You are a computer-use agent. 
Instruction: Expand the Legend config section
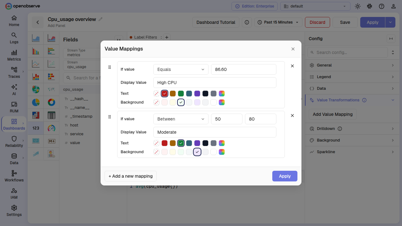pyautogui.click(x=352, y=77)
